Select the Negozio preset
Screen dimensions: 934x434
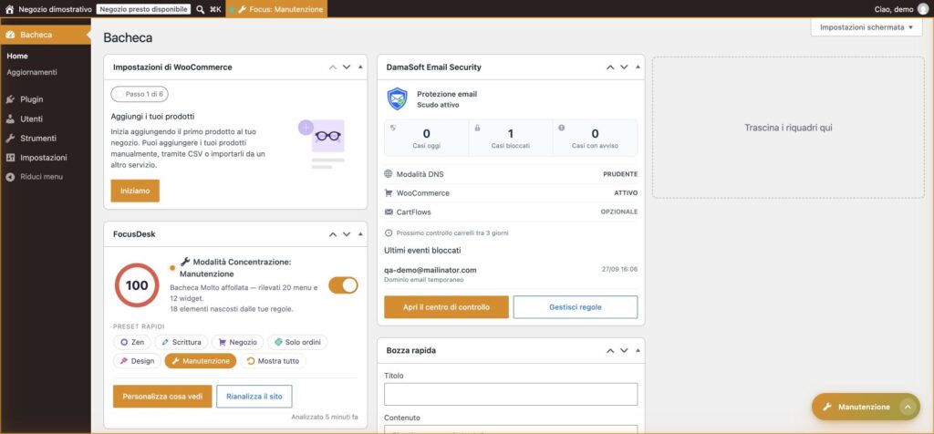coord(238,342)
